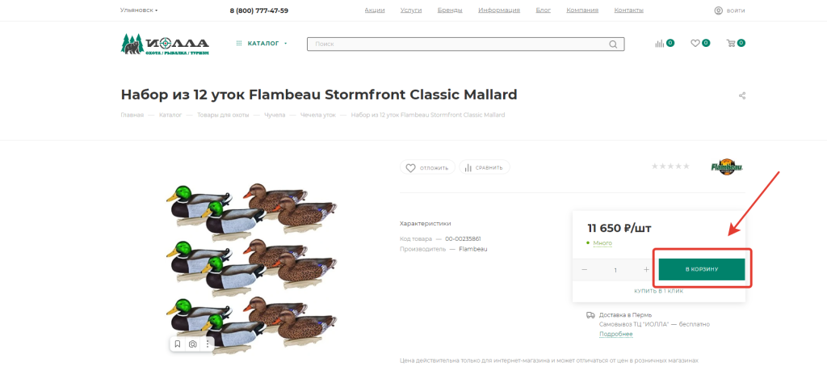Click the camera image-search icon on product image
827x375 pixels.
click(193, 344)
